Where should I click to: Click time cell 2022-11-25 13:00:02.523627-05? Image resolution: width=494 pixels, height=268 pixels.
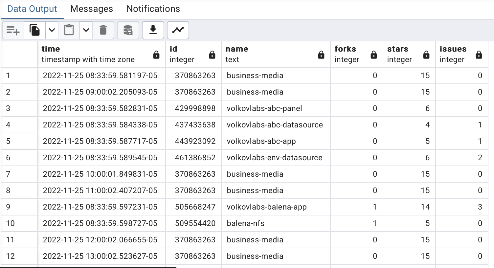[x=101, y=256]
